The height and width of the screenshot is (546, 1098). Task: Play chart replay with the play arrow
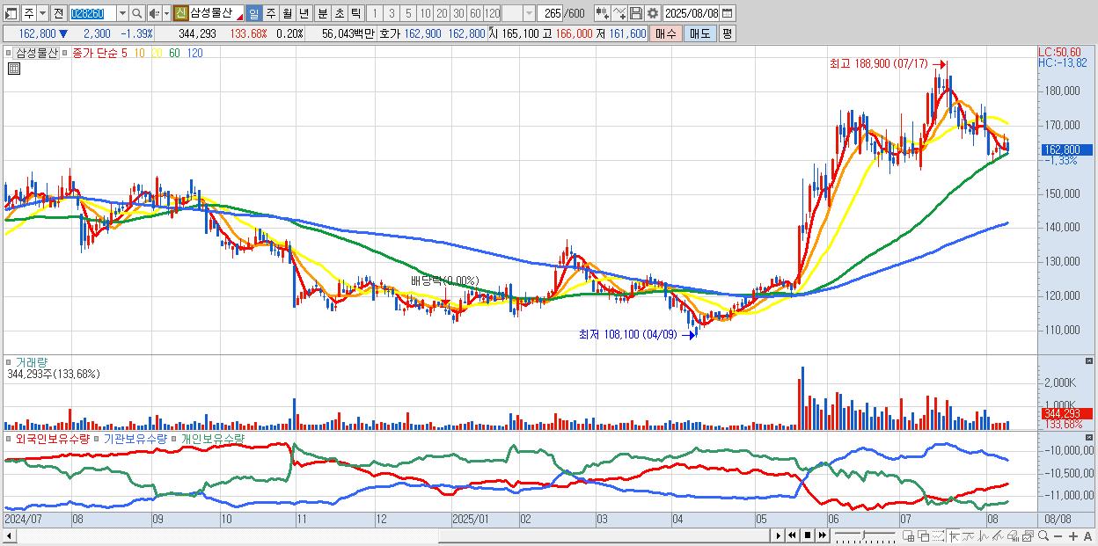(779, 535)
